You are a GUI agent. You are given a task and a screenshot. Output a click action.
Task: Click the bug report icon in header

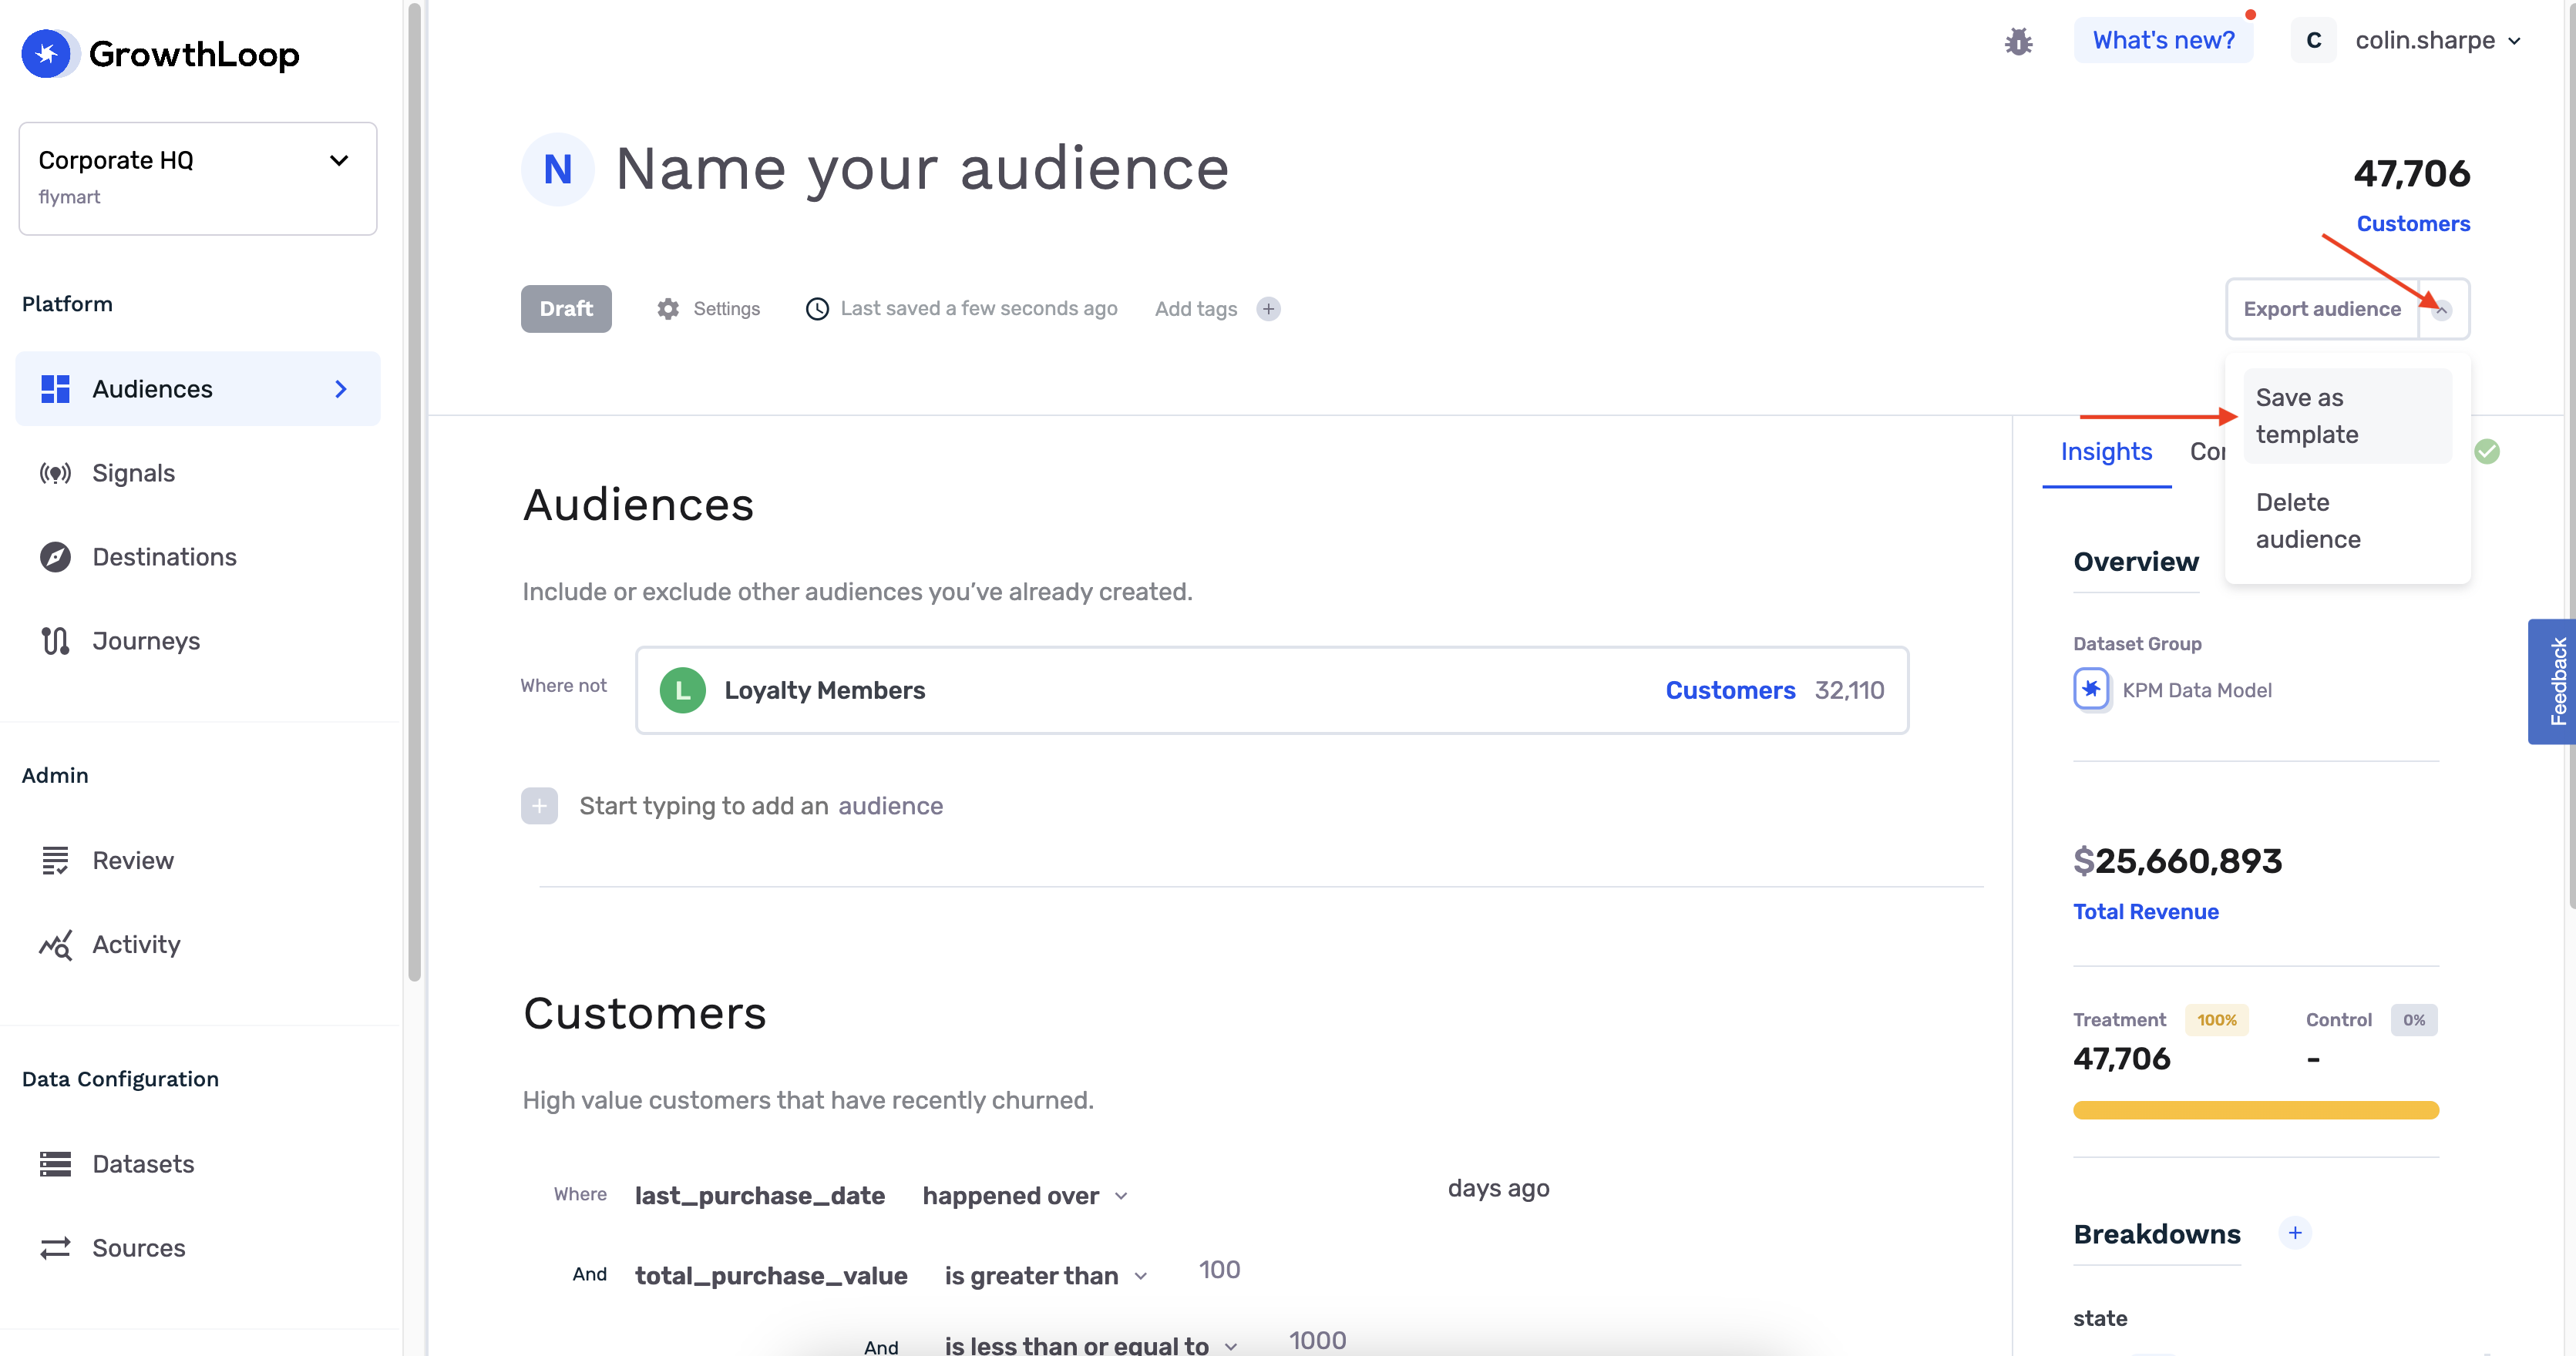pos(2018,41)
